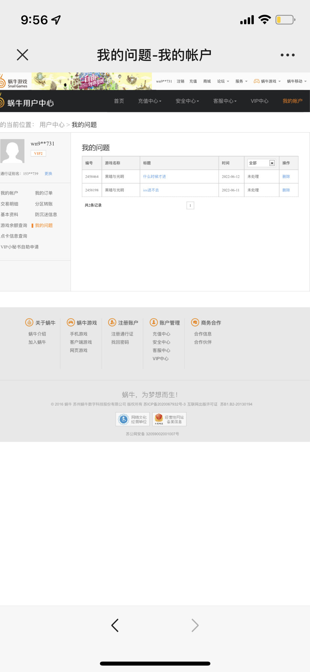Screen dimensions: 310x672
Task: Open VIP中心 in navigation bar
Action: pyautogui.click(x=259, y=101)
